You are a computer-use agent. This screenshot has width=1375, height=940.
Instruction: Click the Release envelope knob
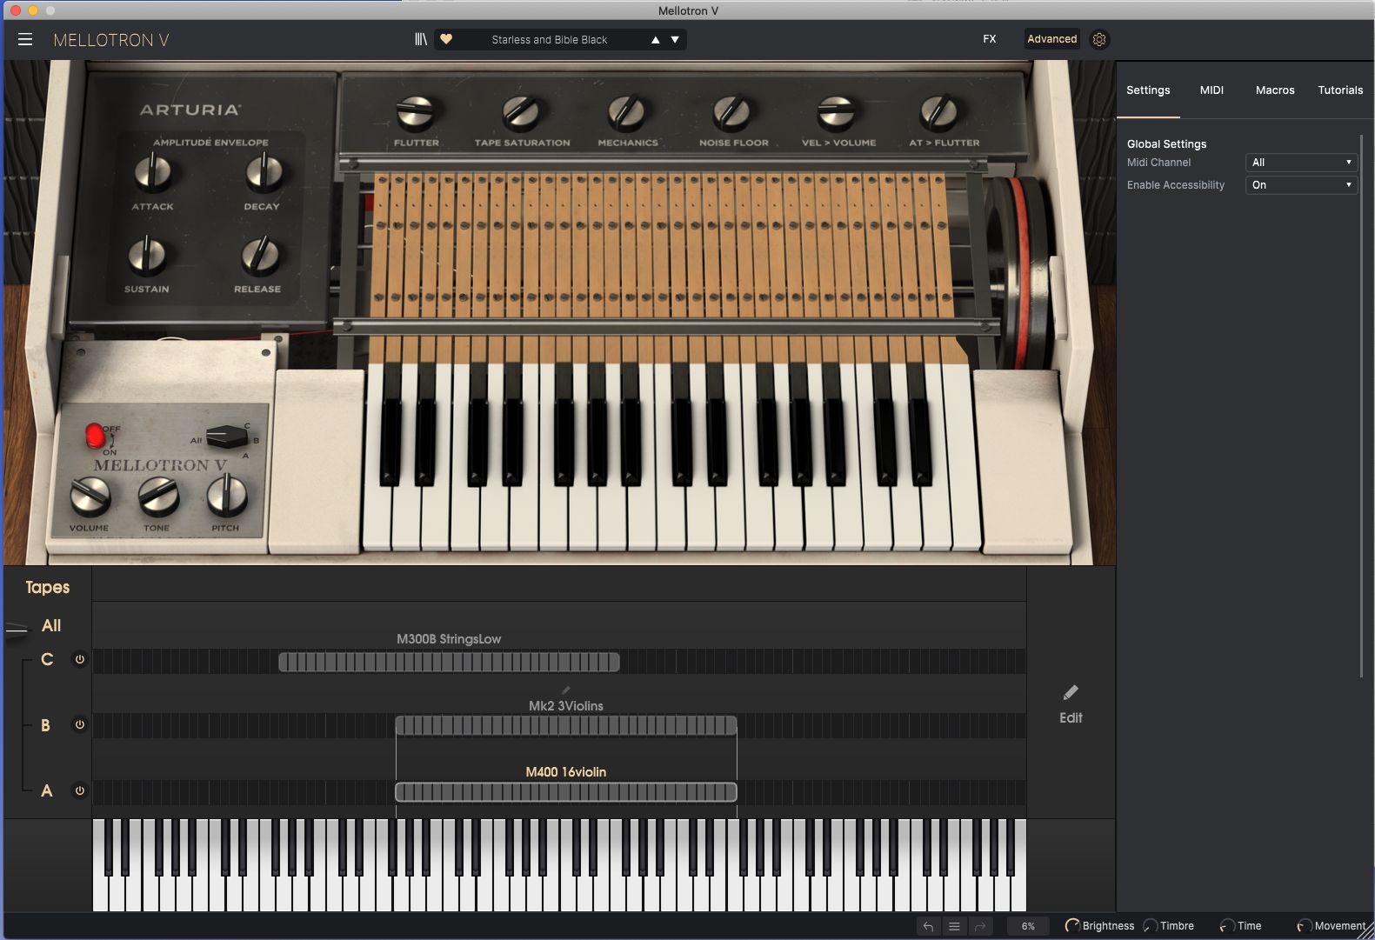[x=259, y=256]
